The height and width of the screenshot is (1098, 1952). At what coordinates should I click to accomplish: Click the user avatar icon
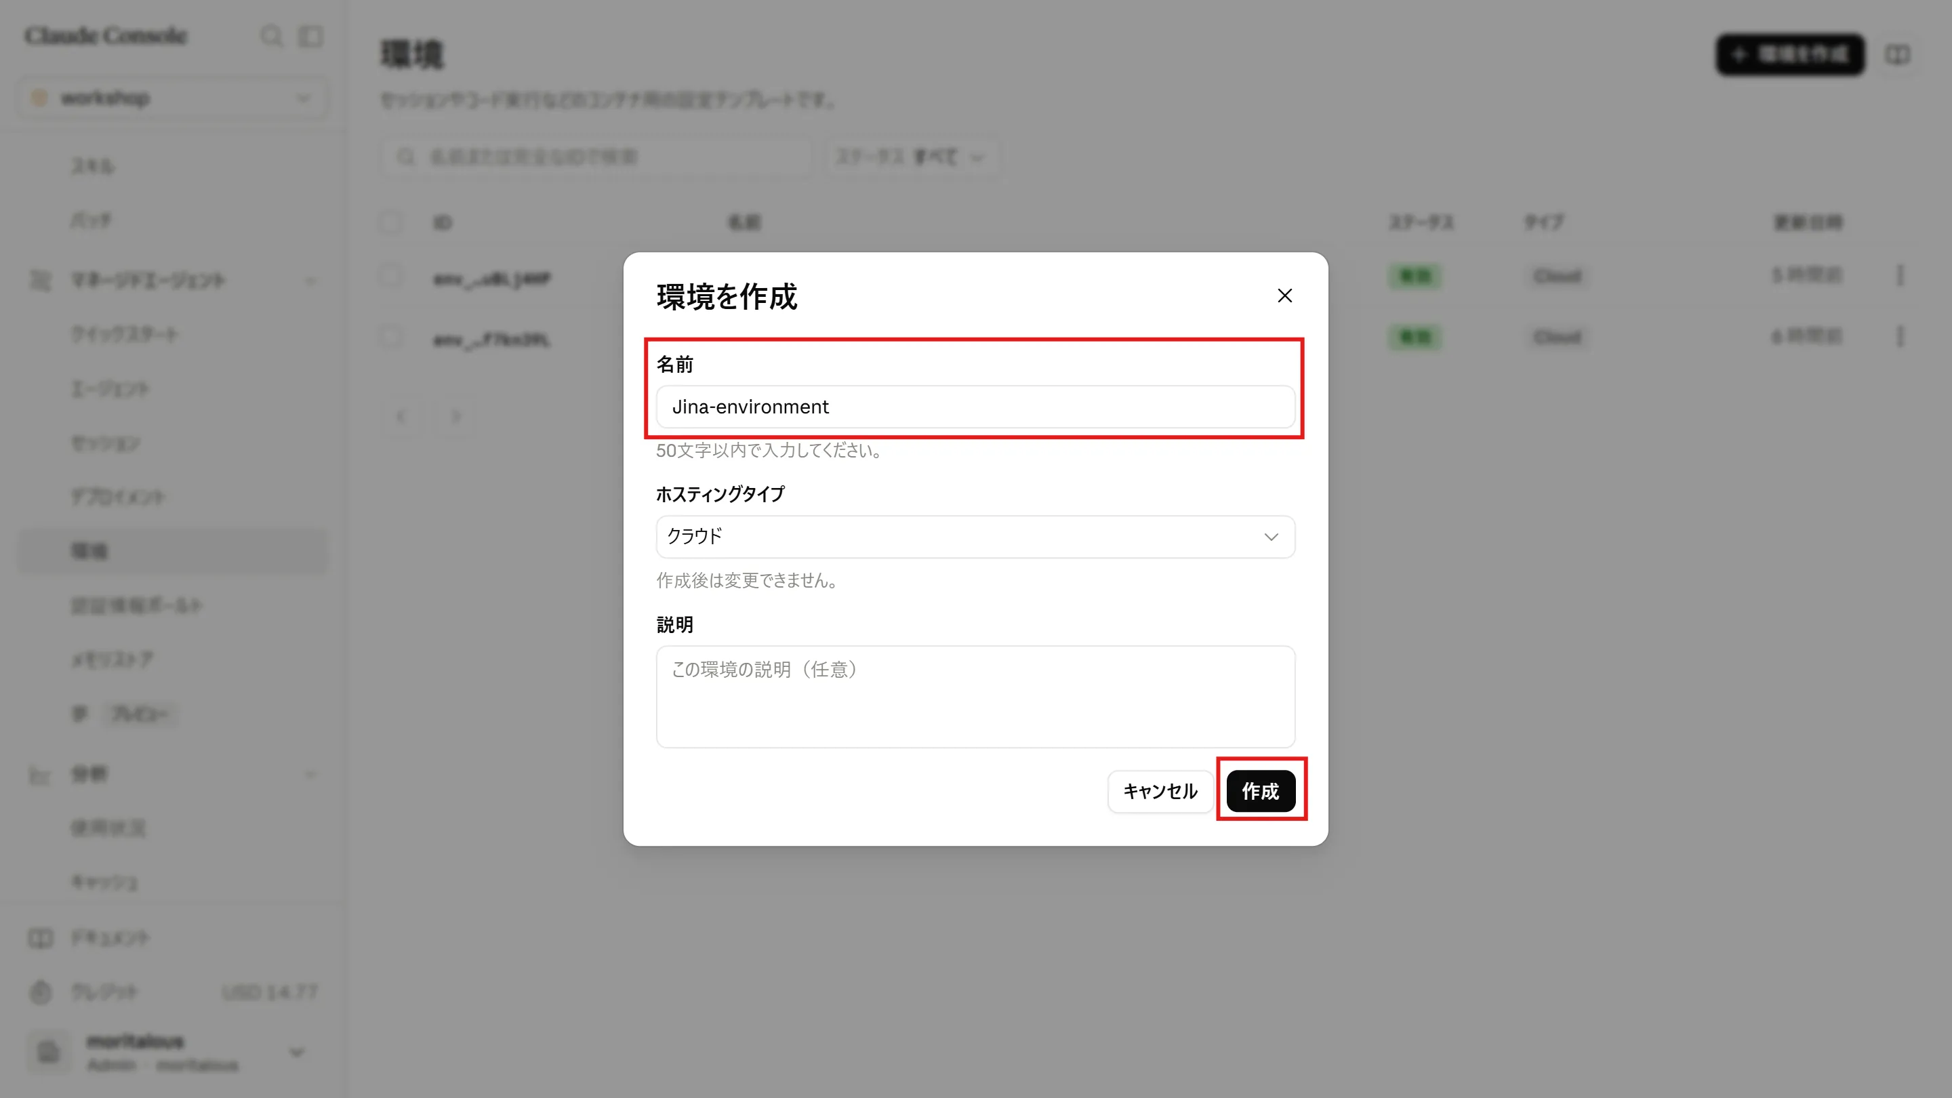click(49, 1052)
